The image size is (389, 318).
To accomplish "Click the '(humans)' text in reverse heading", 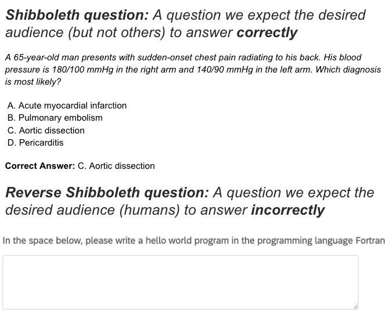I will 149,210.
